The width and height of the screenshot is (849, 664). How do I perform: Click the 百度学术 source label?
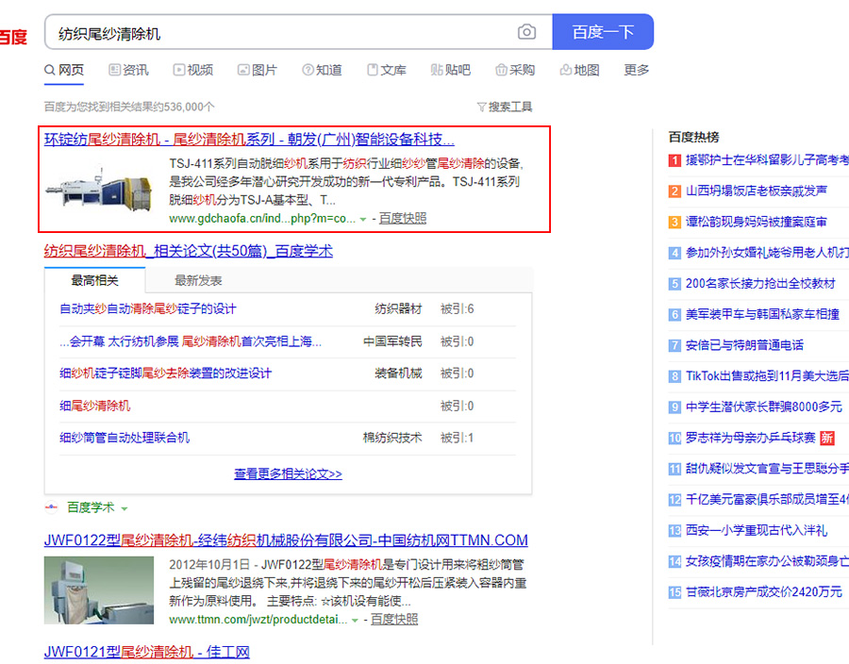tap(91, 507)
